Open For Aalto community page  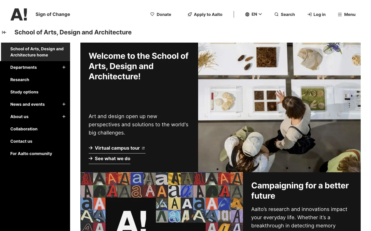pyautogui.click(x=31, y=153)
